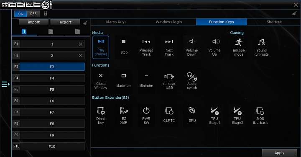Select the EZ XMP function
Viewport: 301px width, 157px height.
124,116
